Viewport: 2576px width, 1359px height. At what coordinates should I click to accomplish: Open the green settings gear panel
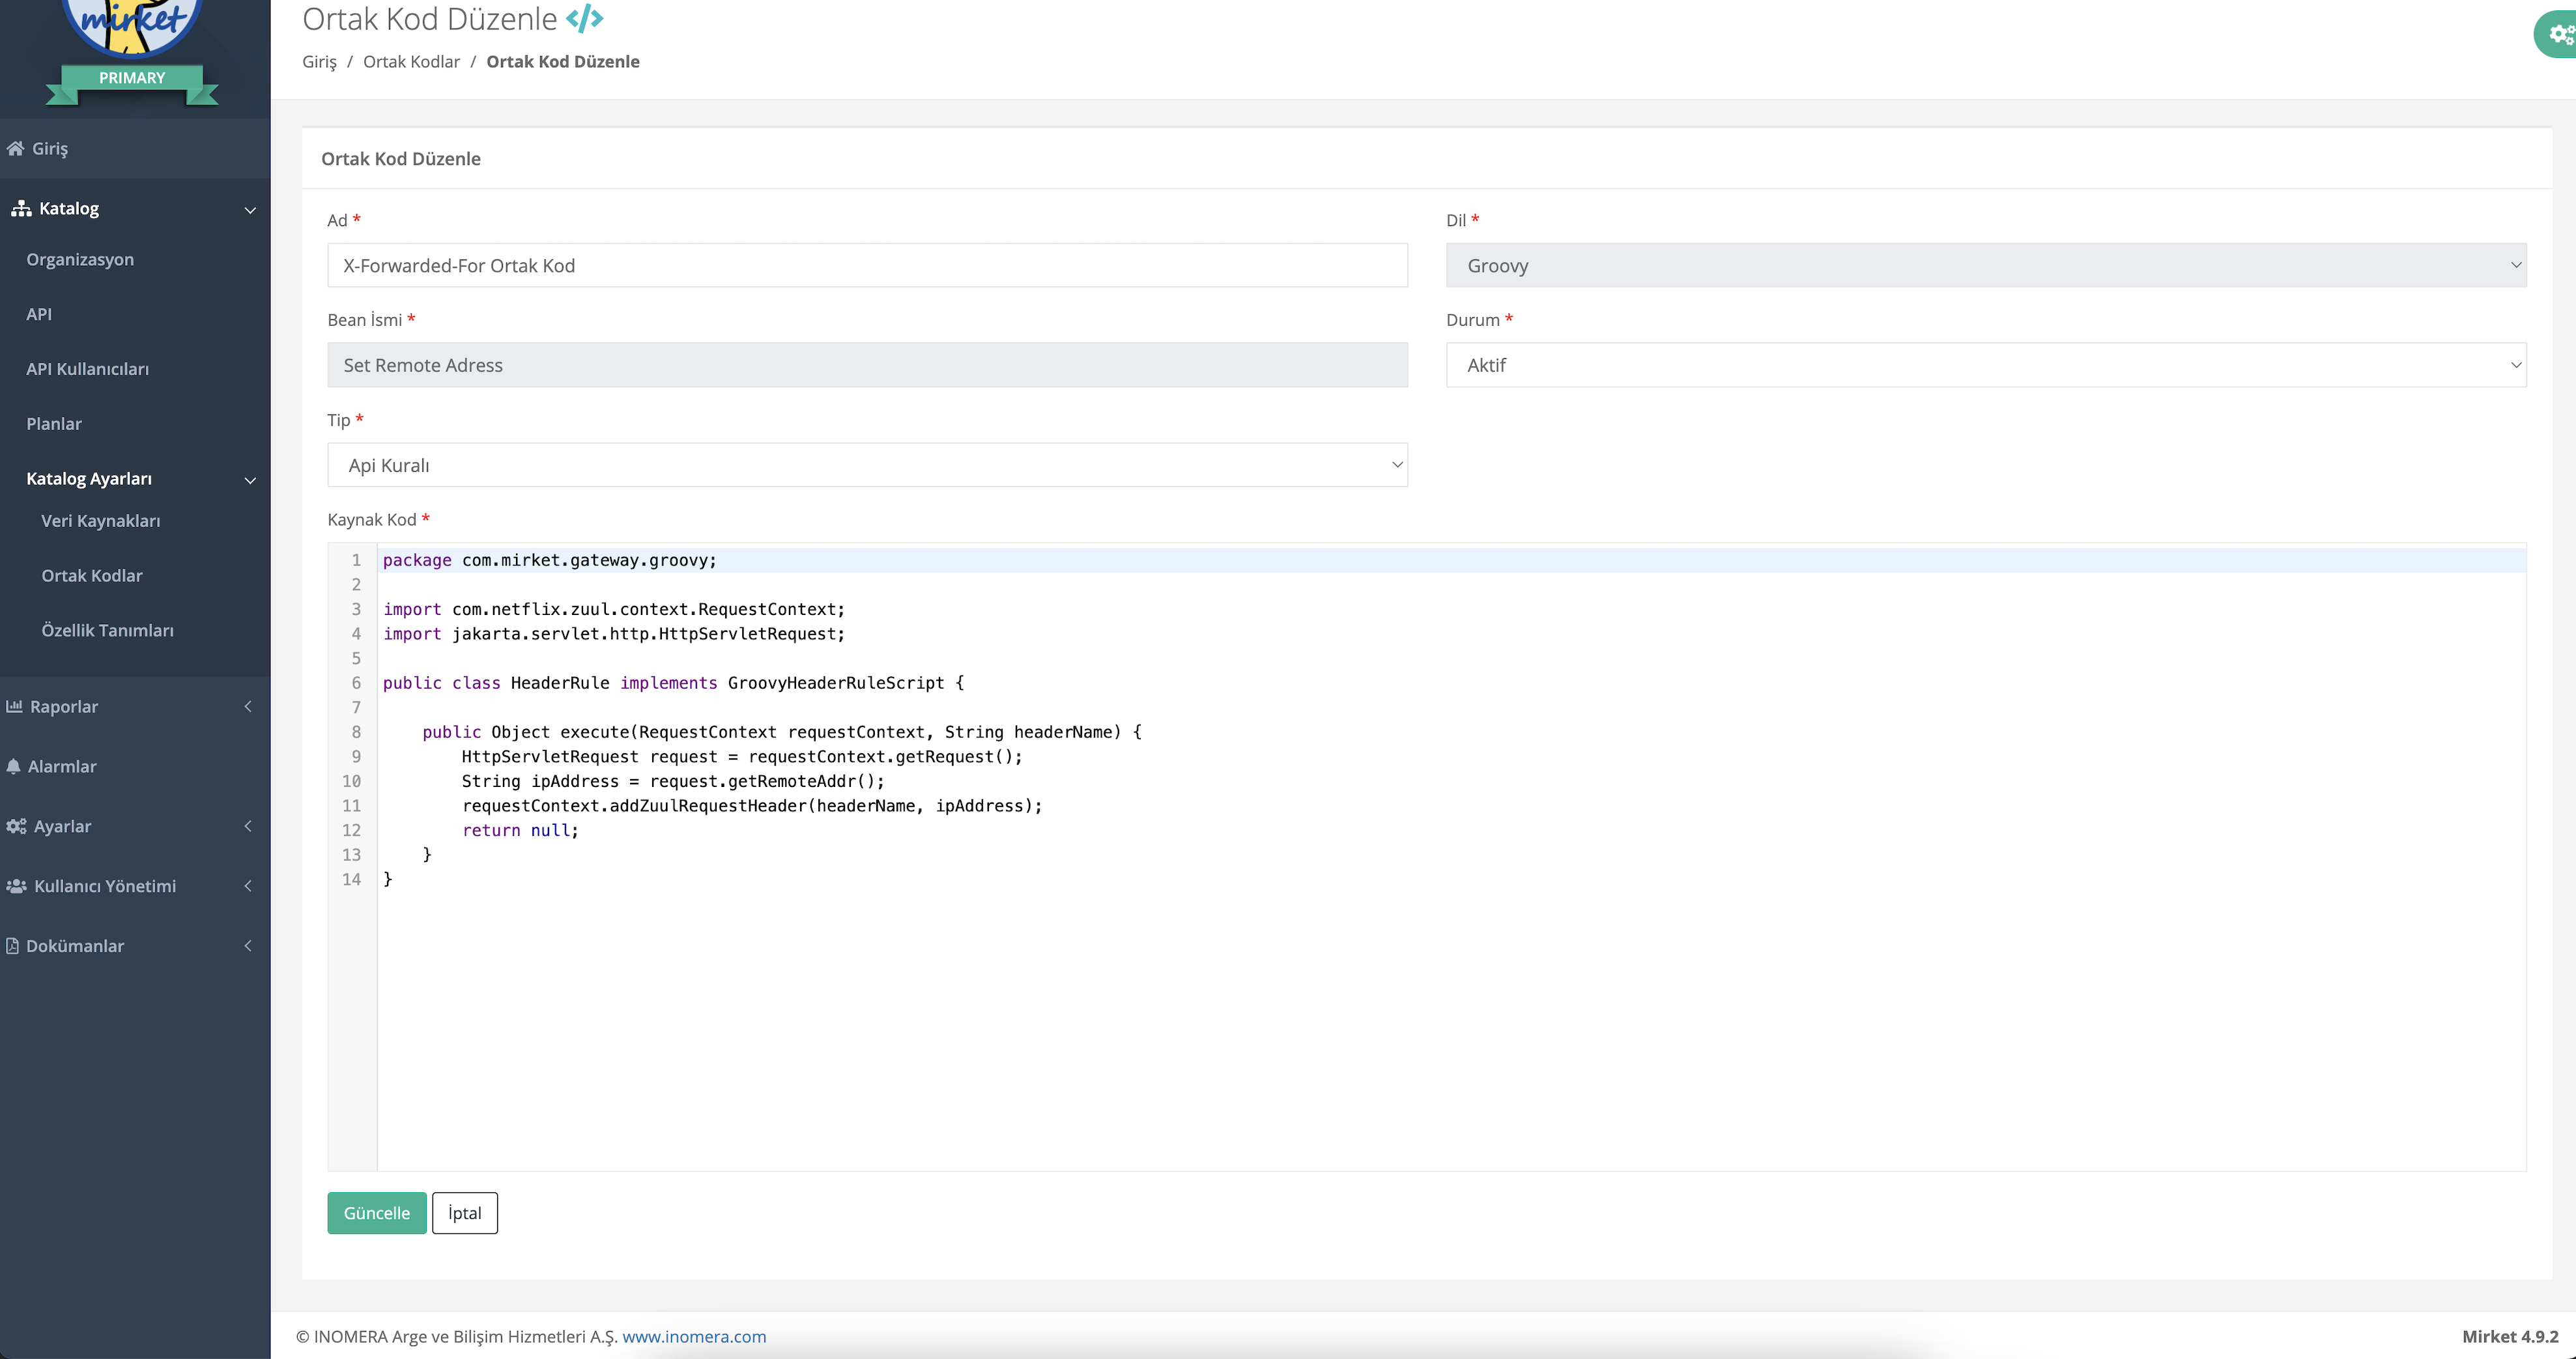2556,35
